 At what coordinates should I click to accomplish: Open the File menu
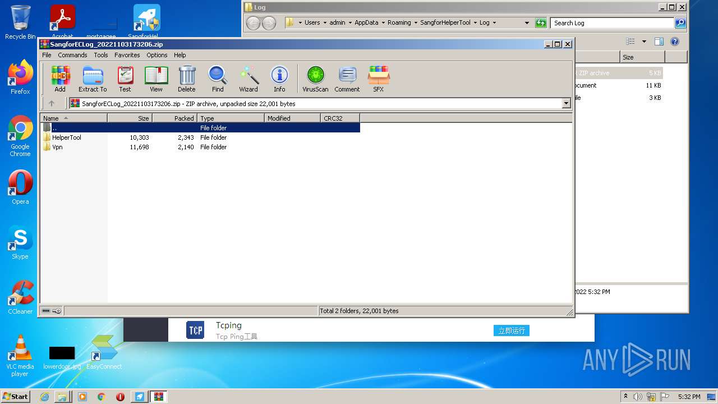pyautogui.click(x=47, y=55)
